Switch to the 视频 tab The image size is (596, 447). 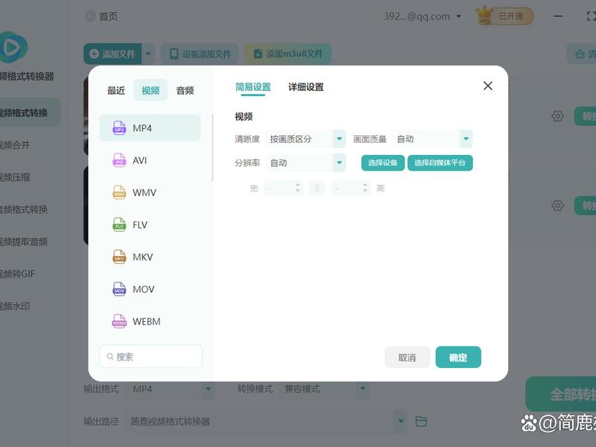[150, 90]
